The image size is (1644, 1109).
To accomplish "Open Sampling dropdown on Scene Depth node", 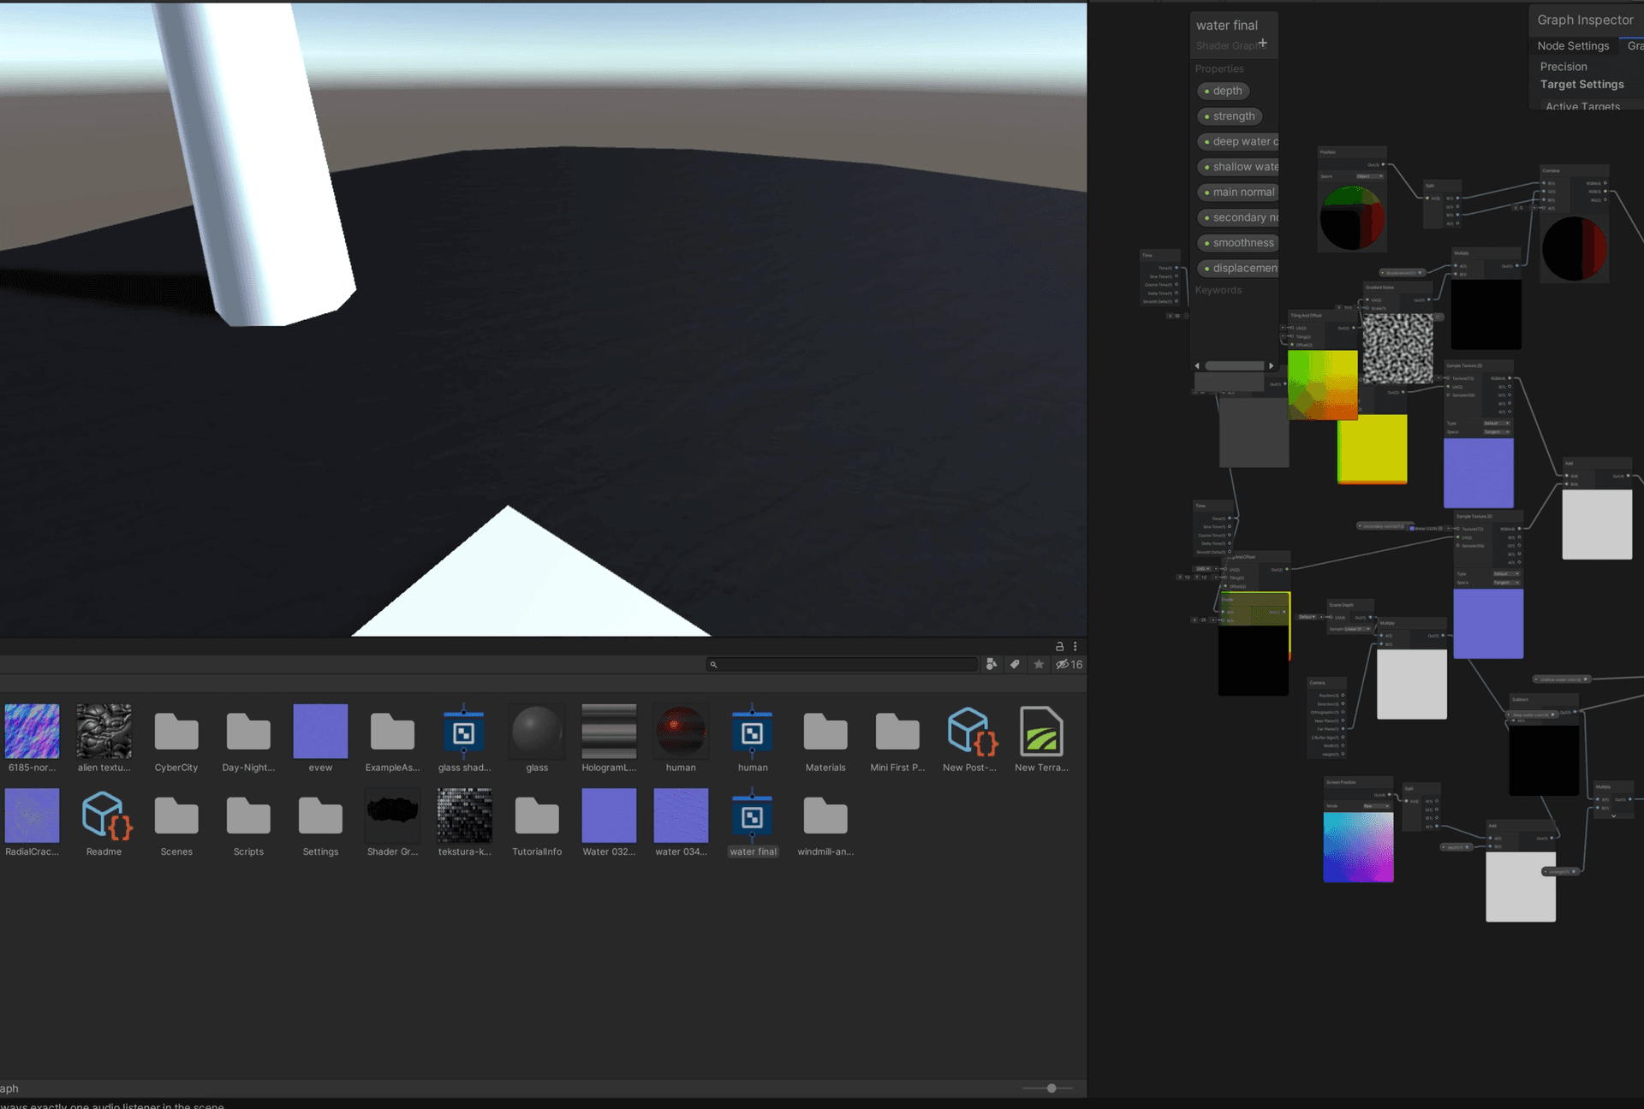I will click(x=1357, y=629).
